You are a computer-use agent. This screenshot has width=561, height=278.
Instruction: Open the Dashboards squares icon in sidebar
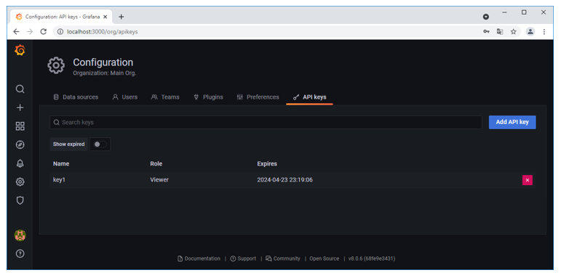point(20,126)
